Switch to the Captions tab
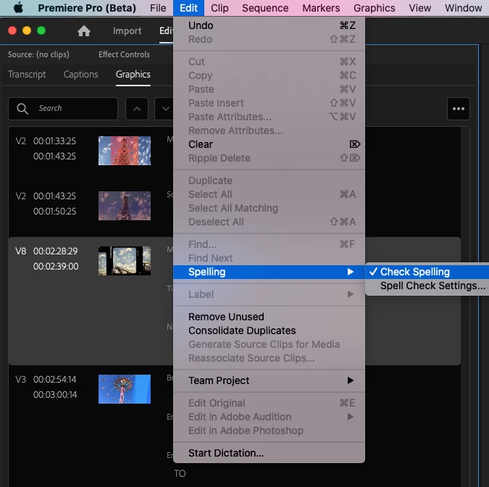 coord(80,74)
